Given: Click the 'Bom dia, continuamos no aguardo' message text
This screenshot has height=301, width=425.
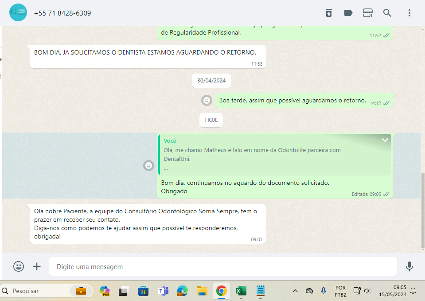Looking at the screenshot, I should click(245, 187).
